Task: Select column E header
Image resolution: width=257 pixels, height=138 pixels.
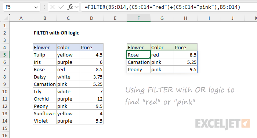Action: pyautogui.click(x=115, y=18)
